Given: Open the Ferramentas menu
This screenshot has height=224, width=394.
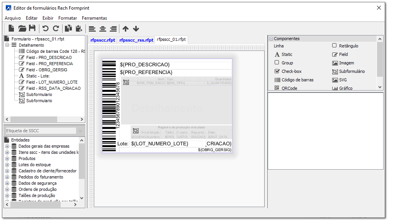Looking at the screenshot, I should (x=94, y=18).
